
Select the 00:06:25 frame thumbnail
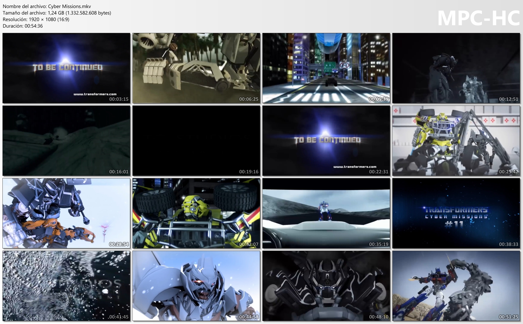[x=196, y=68]
